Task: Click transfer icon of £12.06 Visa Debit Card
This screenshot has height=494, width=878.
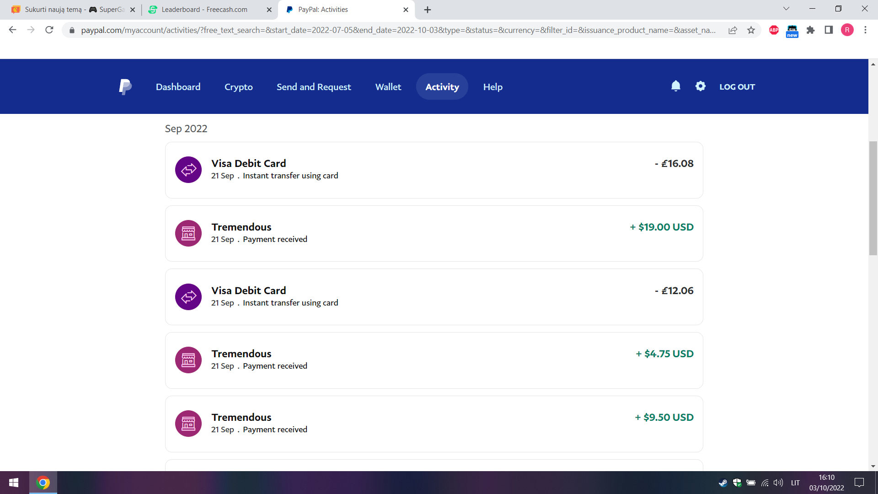Action: coord(188,297)
